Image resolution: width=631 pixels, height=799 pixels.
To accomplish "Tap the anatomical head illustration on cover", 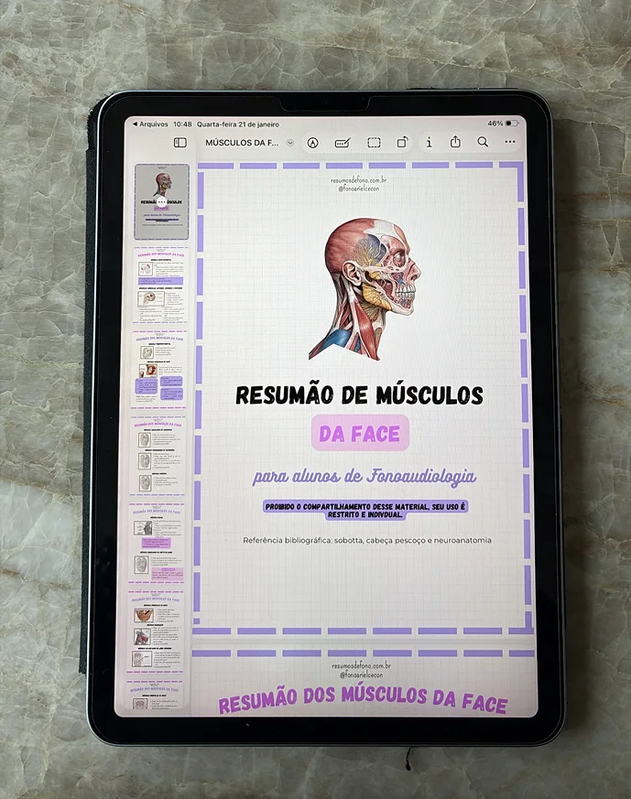I will [364, 289].
